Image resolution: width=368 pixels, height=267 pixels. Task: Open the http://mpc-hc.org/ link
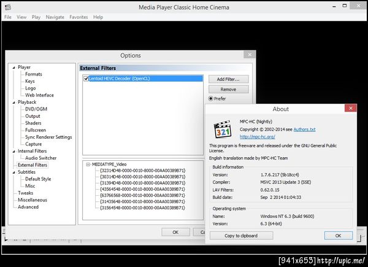258,137
